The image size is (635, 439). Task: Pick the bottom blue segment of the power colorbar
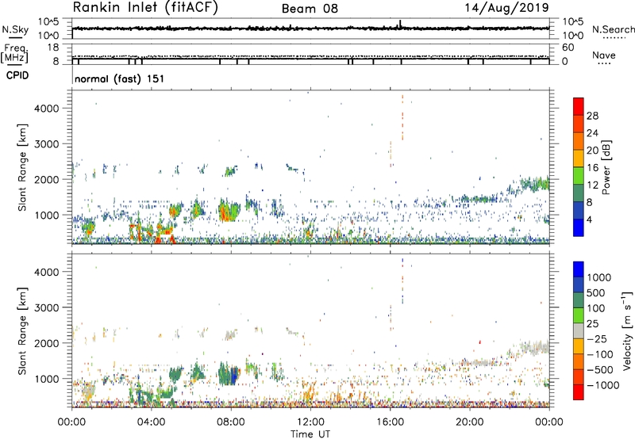coord(579,227)
